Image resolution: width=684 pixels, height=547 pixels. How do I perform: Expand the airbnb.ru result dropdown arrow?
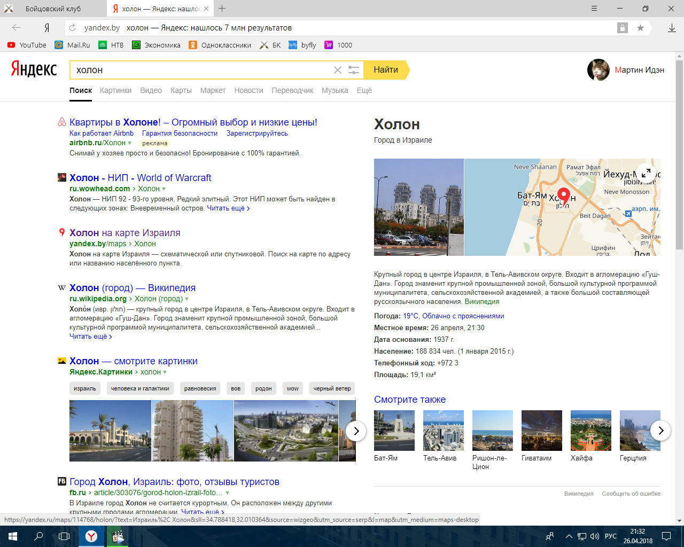(x=129, y=143)
